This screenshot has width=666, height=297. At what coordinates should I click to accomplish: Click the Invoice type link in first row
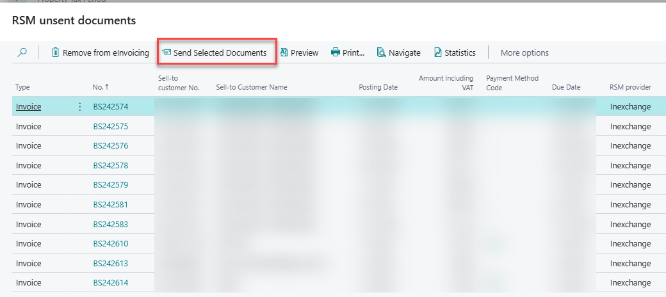point(28,107)
